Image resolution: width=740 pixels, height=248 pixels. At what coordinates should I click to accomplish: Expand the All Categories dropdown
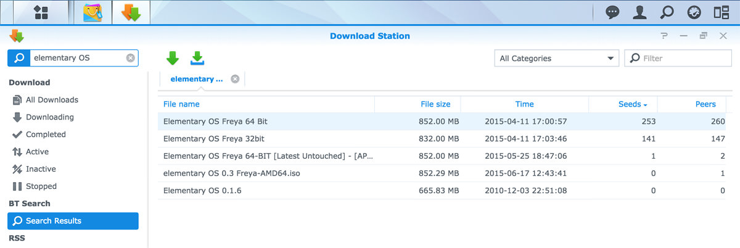pyautogui.click(x=557, y=58)
